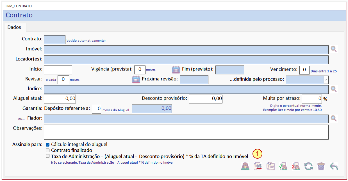
Task: Click the Contrato number field
Action: pyautogui.click(x=54, y=39)
